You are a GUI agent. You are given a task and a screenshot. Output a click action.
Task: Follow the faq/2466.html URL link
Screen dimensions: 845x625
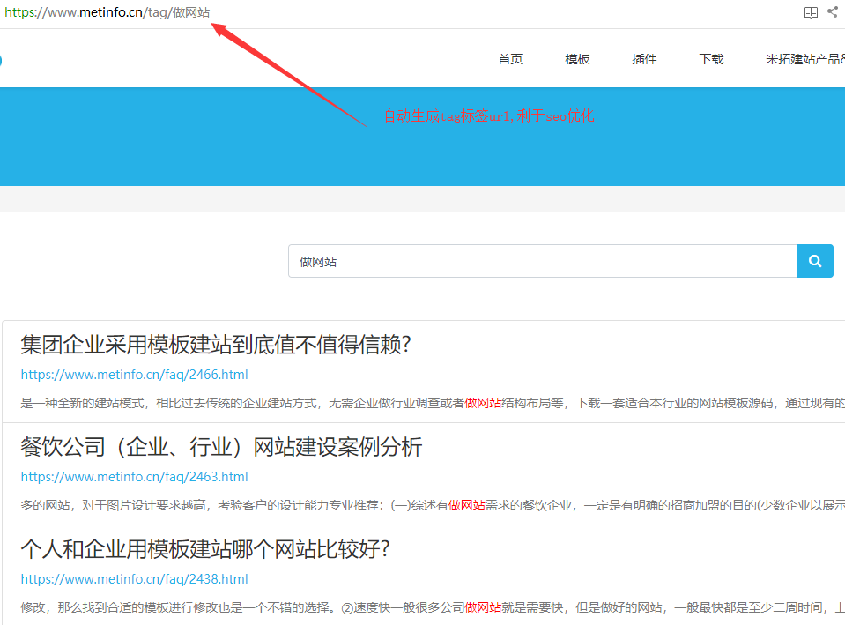point(134,375)
